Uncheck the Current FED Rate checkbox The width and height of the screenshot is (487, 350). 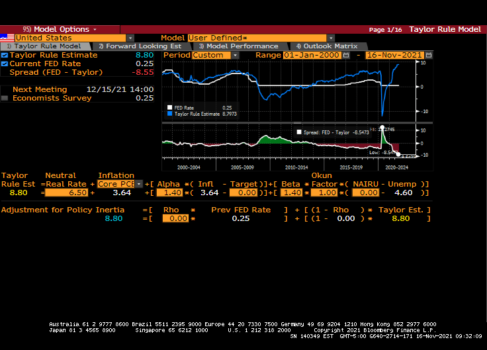[5, 64]
